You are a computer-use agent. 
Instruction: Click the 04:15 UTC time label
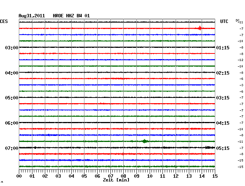(x=223, y=123)
